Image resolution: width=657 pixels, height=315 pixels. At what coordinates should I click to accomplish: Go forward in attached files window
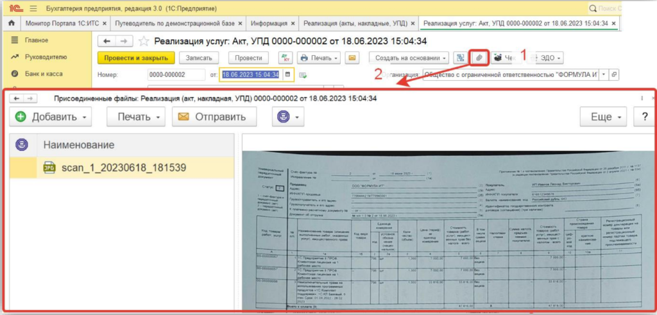tap(30, 98)
